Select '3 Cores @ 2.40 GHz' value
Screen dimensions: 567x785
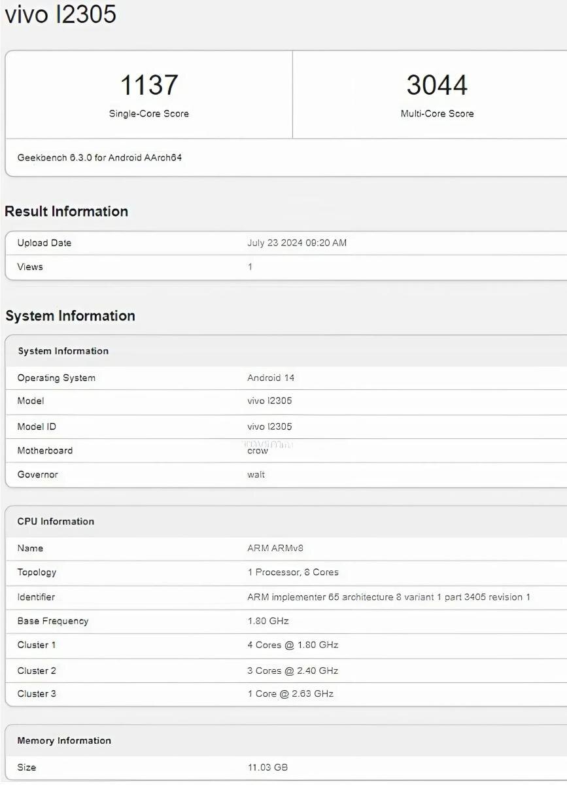click(x=293, y=671)
